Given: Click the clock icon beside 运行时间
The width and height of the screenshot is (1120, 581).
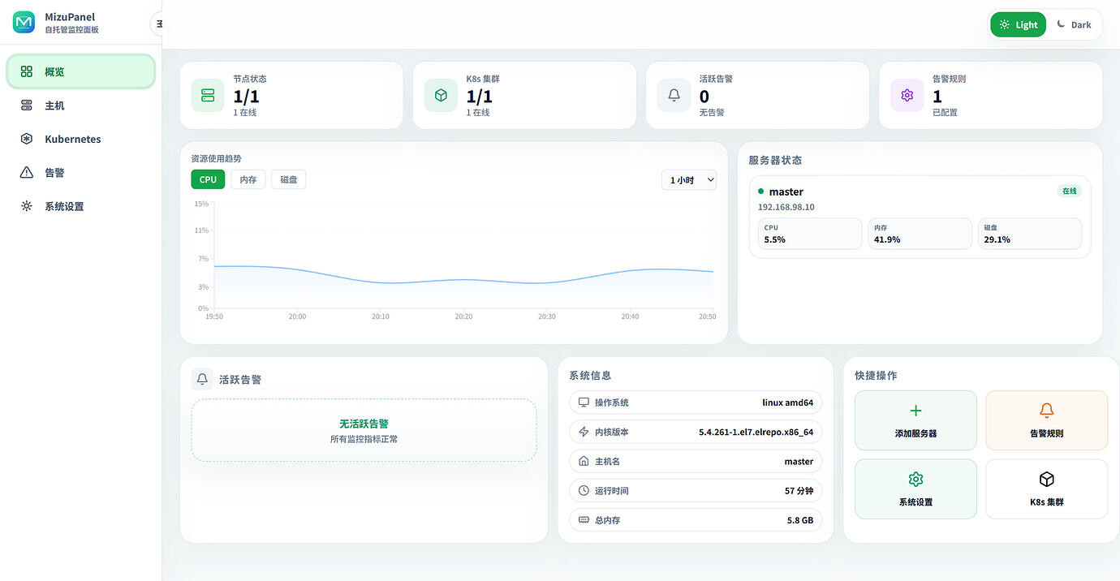Looking at the screenshot, I should [584, 490].
